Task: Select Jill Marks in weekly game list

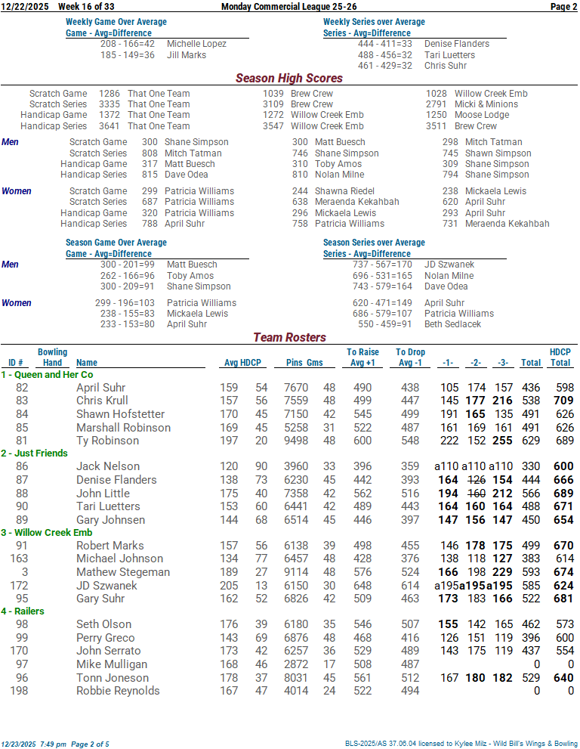Action: click(x=187, y=55)
